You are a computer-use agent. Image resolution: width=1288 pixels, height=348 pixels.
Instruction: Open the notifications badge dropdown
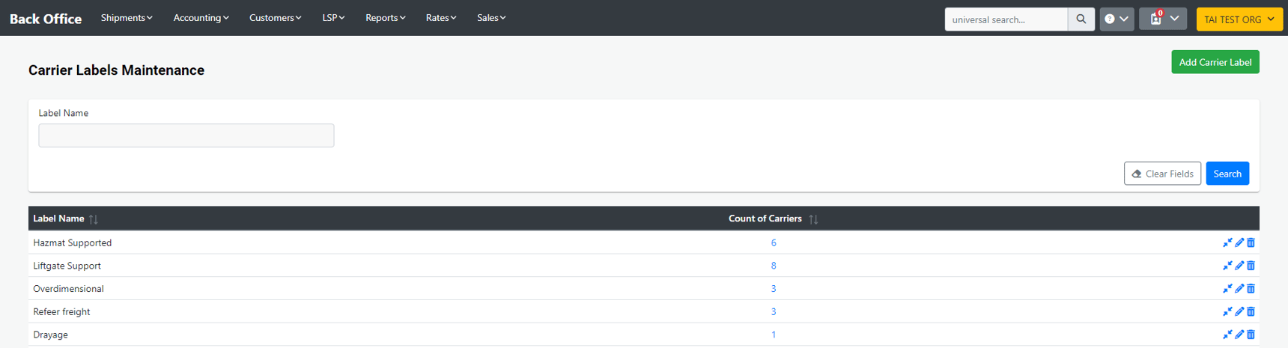[1162, 19]
